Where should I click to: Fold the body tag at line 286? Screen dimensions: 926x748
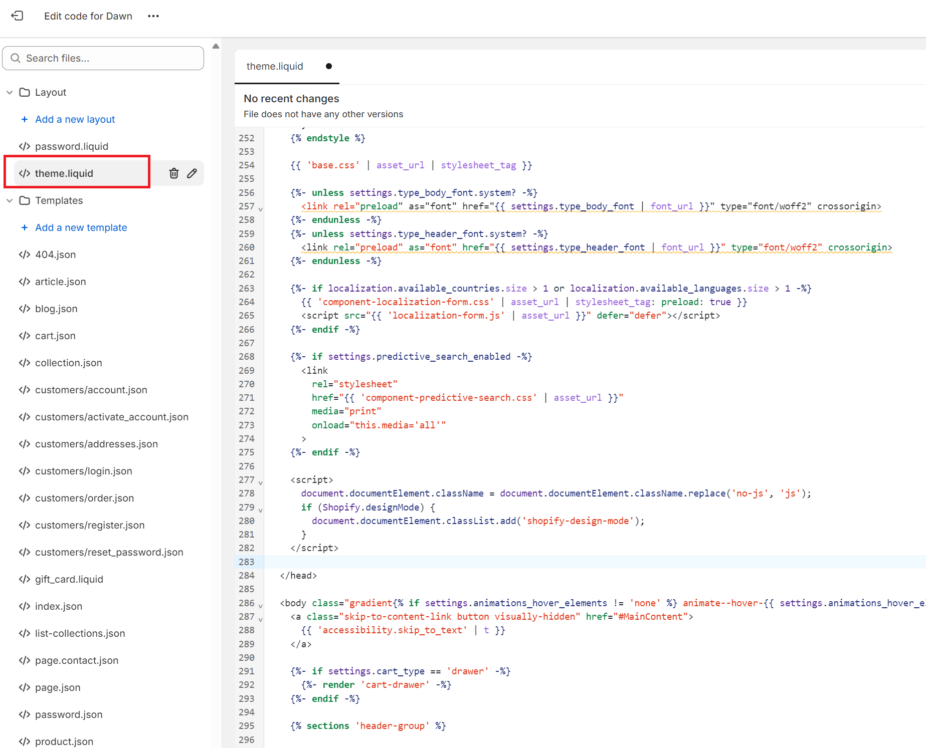pyautogui.click(x=260, y=606)
